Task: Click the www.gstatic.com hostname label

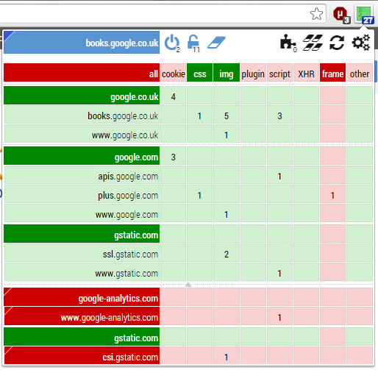Action: (x=82, y=272)
